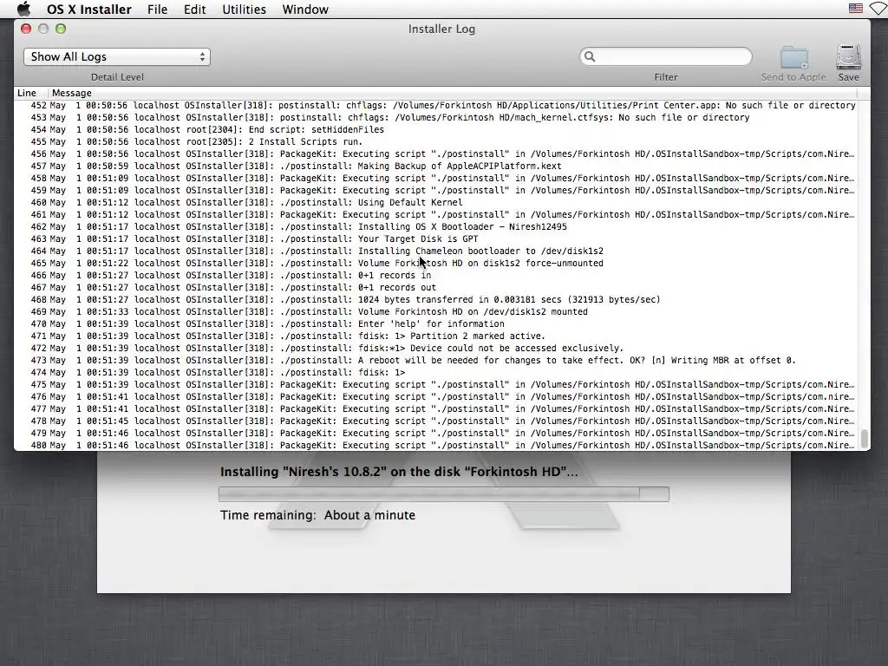Select line 465 force-unmounted message
This screenshot has width=888, height=666.
click(x=436, y=264)
